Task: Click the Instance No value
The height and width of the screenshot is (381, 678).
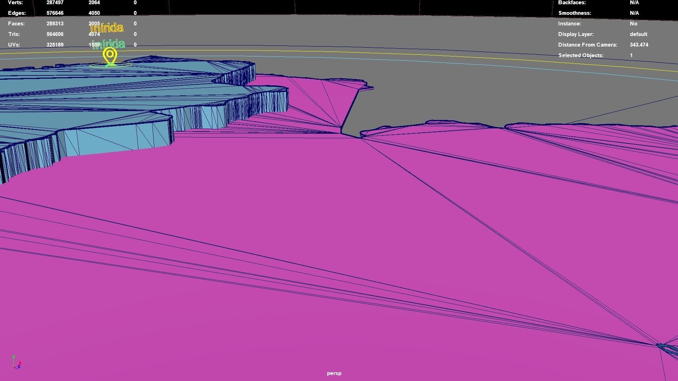Action: (633, 24)
